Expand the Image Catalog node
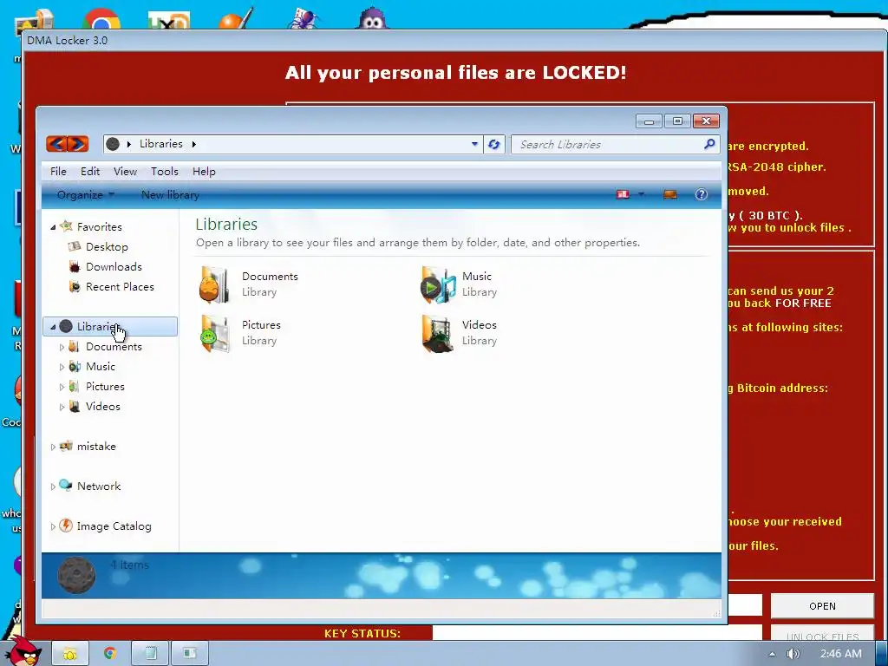 [53, 526]
